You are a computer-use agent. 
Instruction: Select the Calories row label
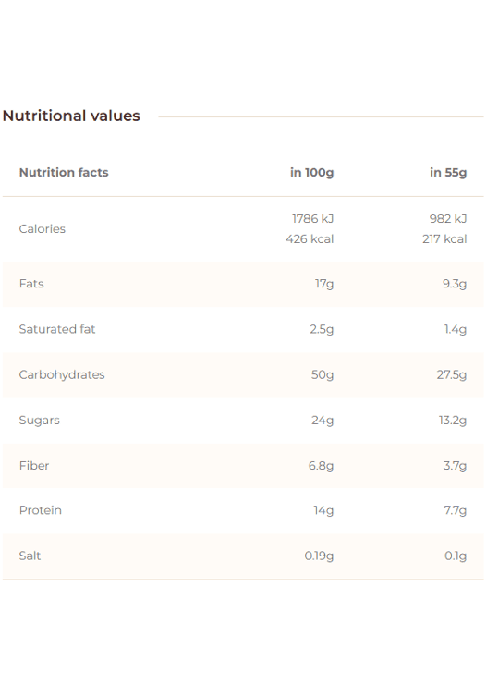(43, 228)
